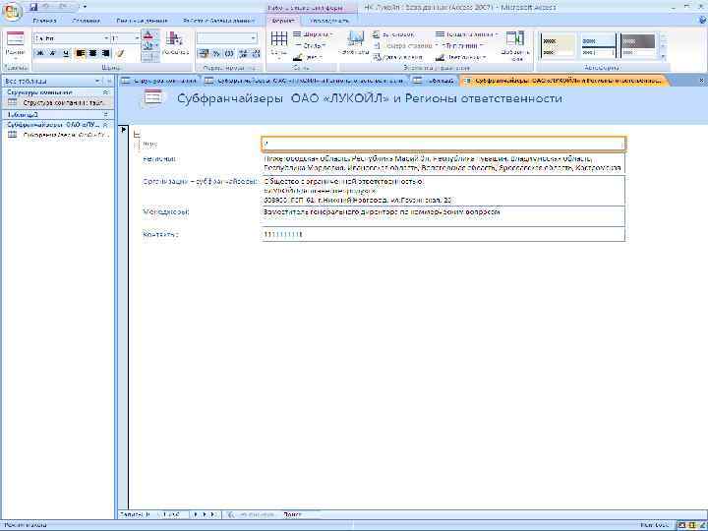Collapse navigation pane with shutter button

pyautogui.click(x=108, y=82)
